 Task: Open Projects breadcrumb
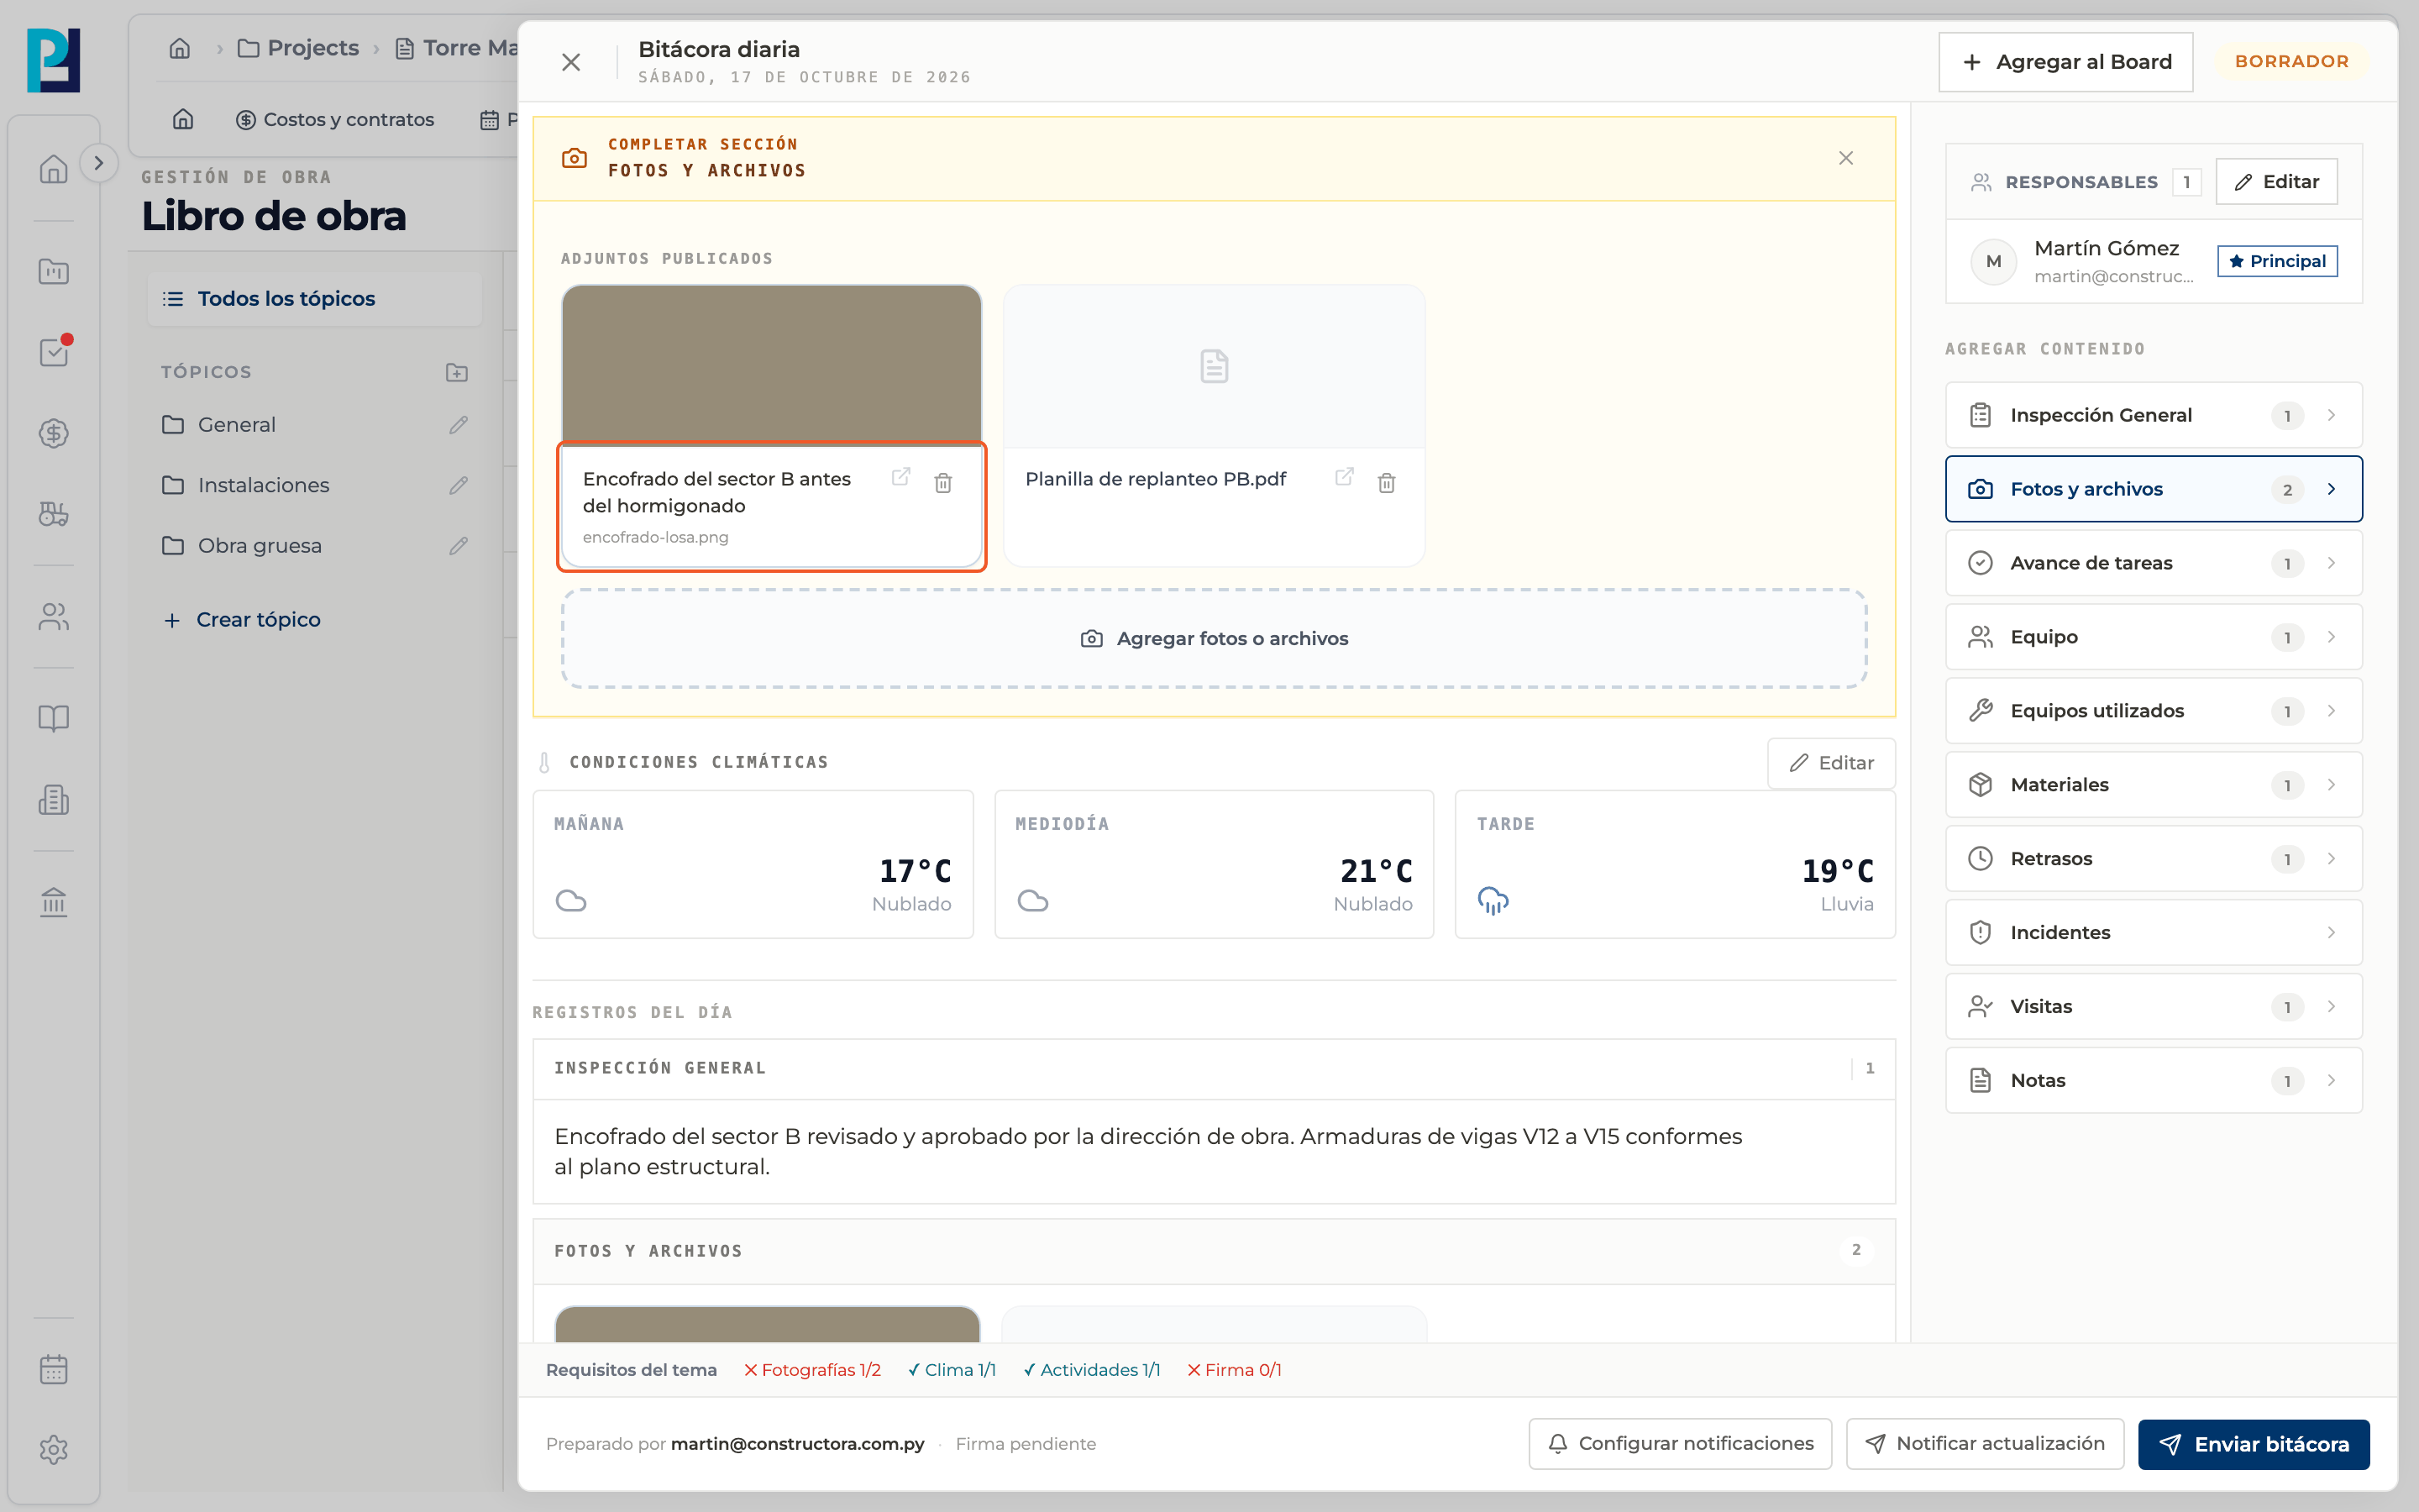point(298,48)
